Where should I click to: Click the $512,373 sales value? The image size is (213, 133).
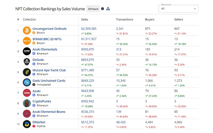[88, 122]
